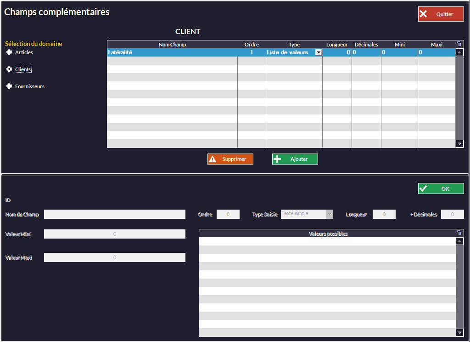This screenshot has width=470, height=342.
Task: Click the X icon on Quitter
Action: 424,14
